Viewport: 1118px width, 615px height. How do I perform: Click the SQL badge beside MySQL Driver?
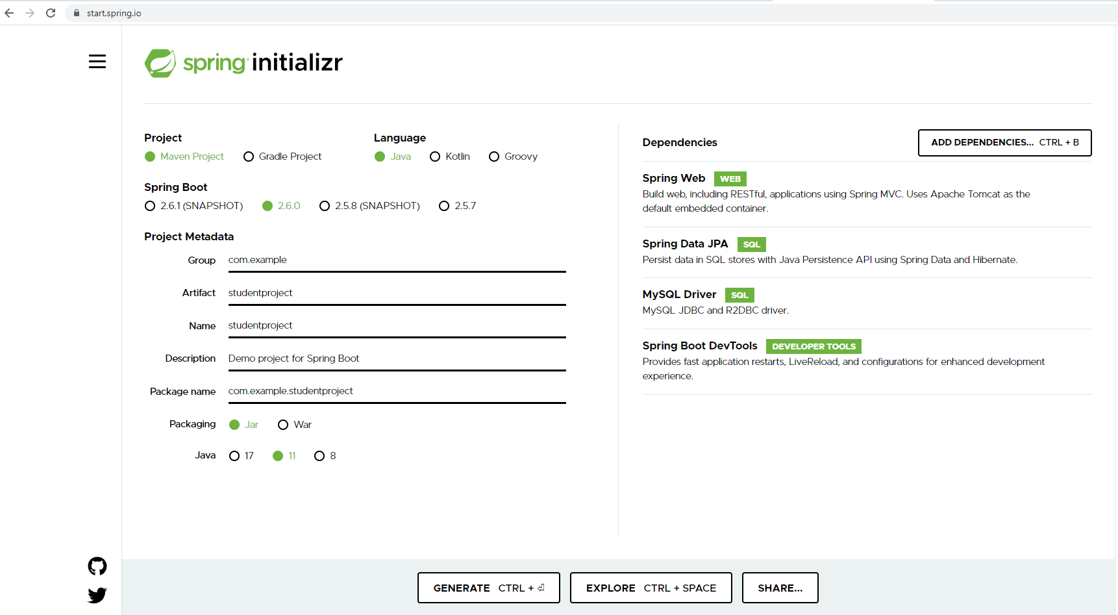pos(739,295)
